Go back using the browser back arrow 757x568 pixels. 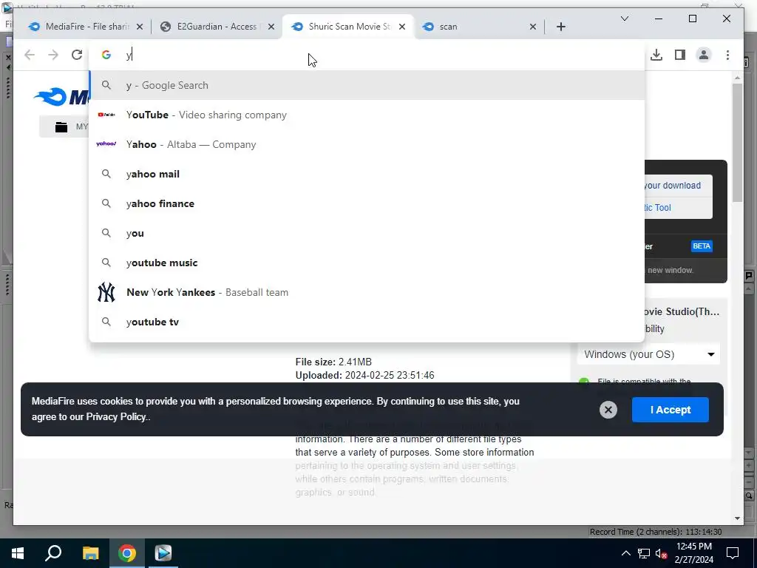tap(30, 55)
